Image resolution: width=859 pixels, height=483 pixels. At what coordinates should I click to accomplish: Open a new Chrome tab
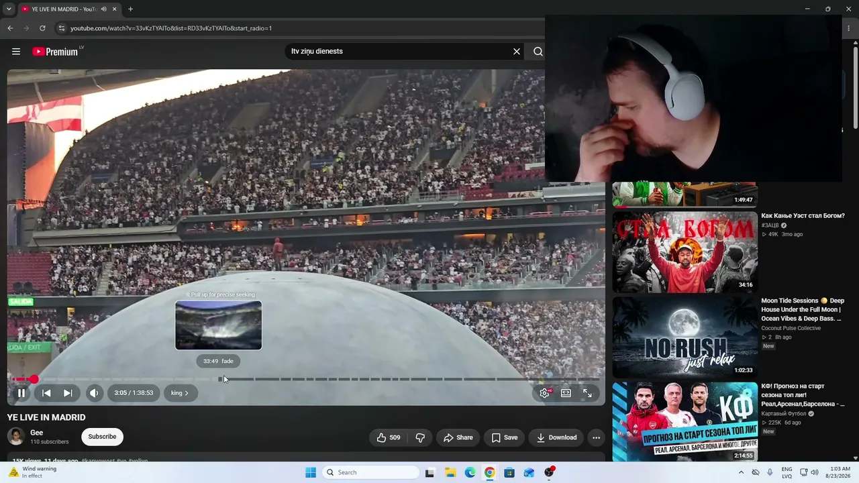[x=130, y=9]
